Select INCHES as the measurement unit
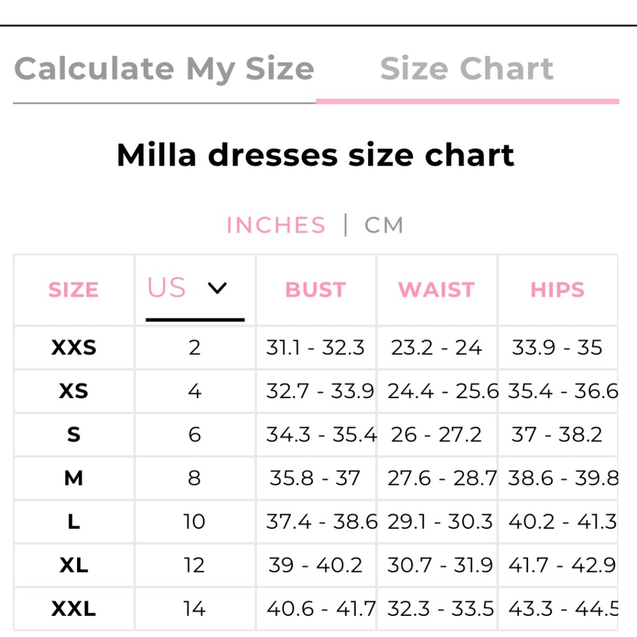The height and width of the screenshot is (637, 637). (x=276, y=225)
